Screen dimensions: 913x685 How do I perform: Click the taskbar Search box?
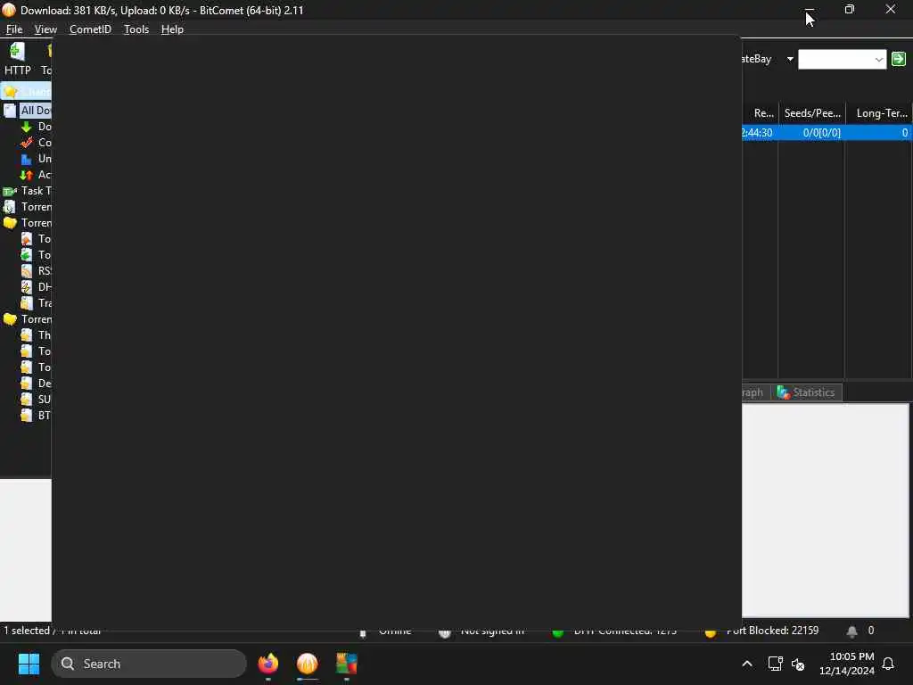[x=149, y=664]
